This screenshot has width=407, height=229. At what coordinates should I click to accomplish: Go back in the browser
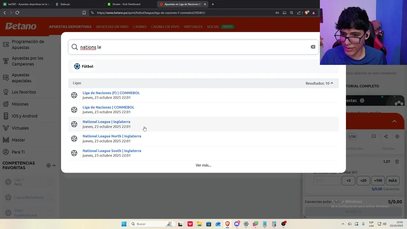[4, 13]
